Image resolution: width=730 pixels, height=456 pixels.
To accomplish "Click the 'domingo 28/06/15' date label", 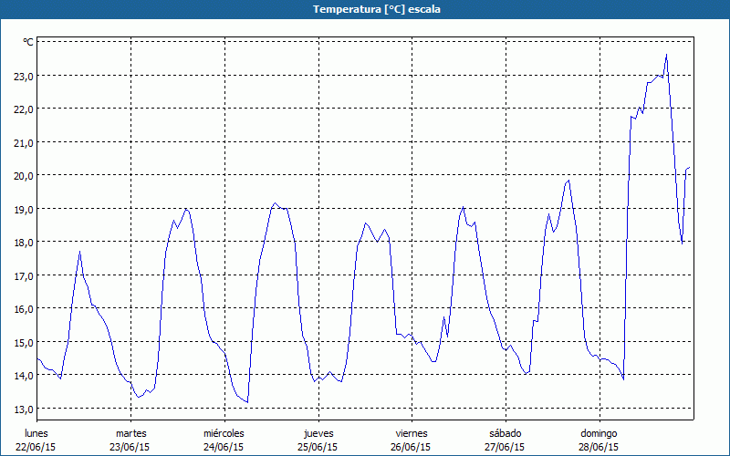I will 599,440.
